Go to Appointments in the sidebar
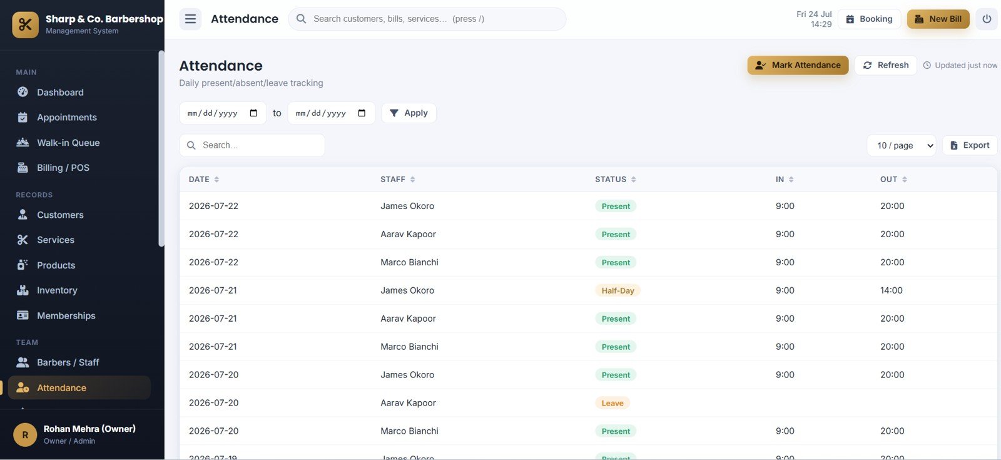The height and width of the screenshot is (460, 1001). coord(79,117)
